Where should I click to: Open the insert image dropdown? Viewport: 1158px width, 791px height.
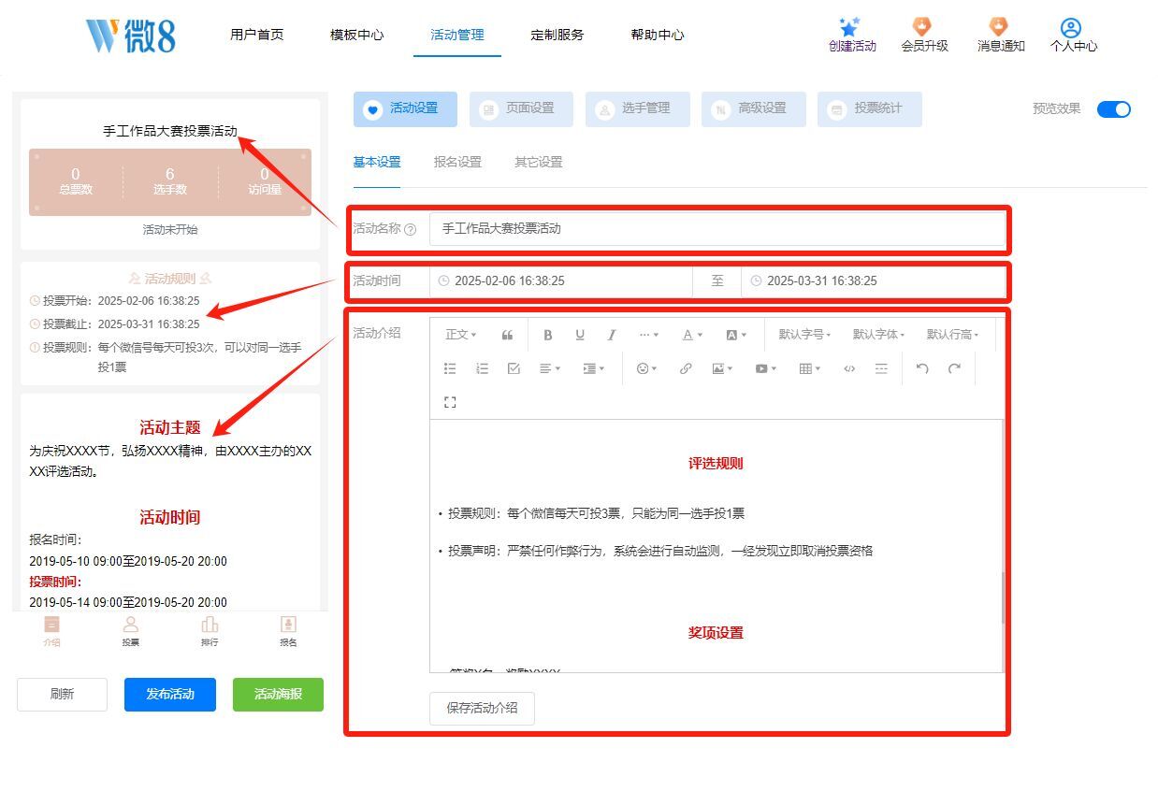pos(722,369)
